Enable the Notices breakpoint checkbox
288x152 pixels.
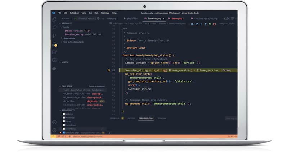pos(64,114)
